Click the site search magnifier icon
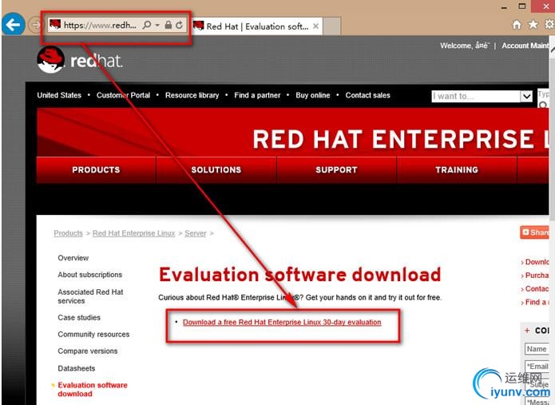555x405 pixels. point(543,105)
